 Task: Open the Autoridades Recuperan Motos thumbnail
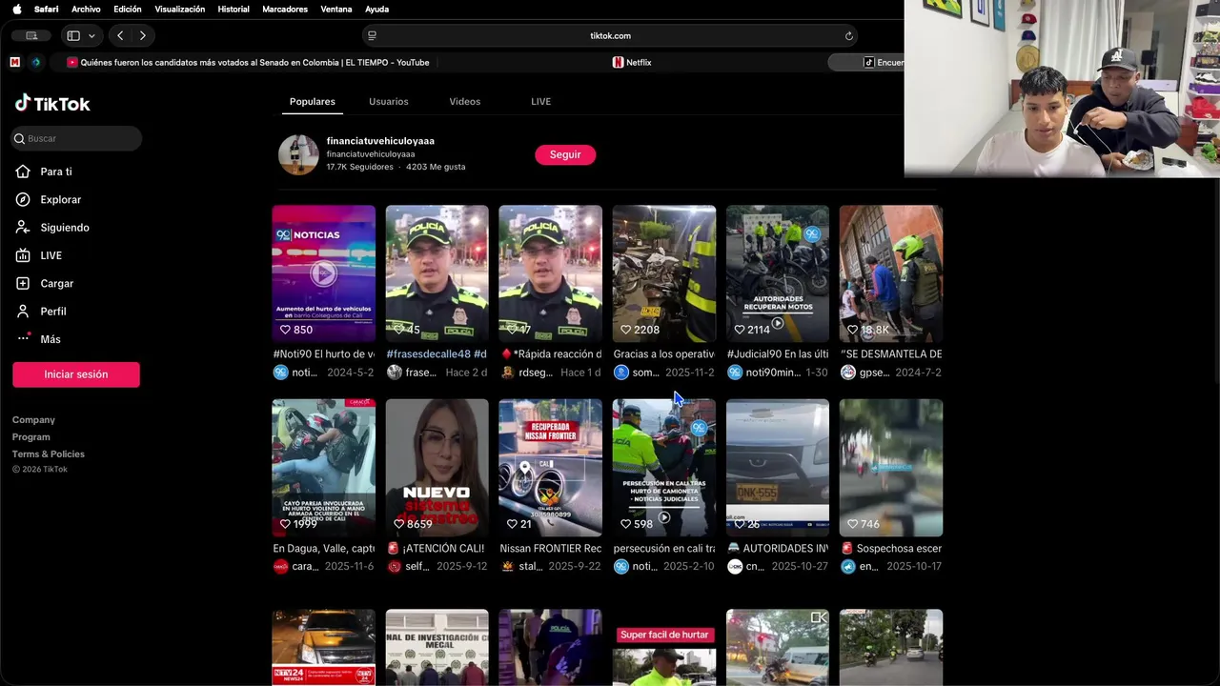pyautogui.click(x=778, y=273)
